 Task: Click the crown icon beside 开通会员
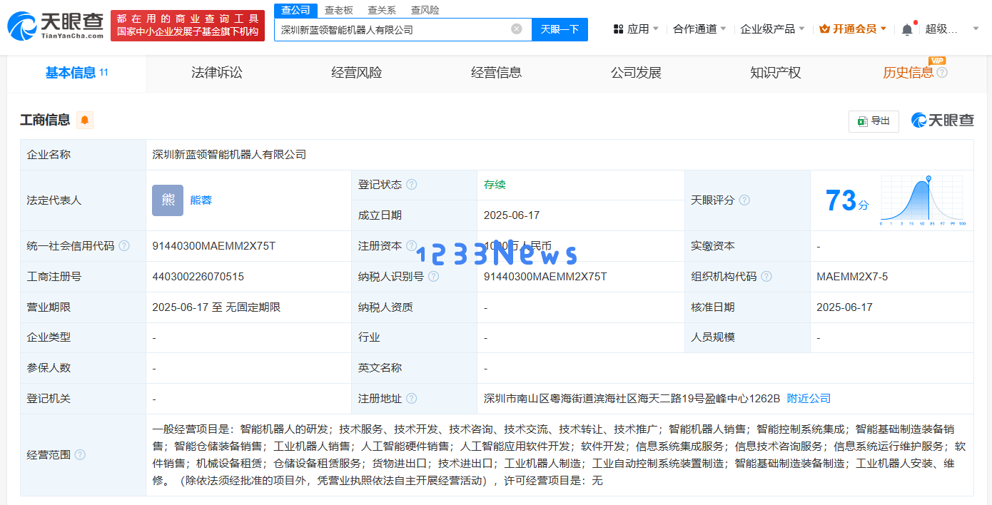[x=824, y=29]
